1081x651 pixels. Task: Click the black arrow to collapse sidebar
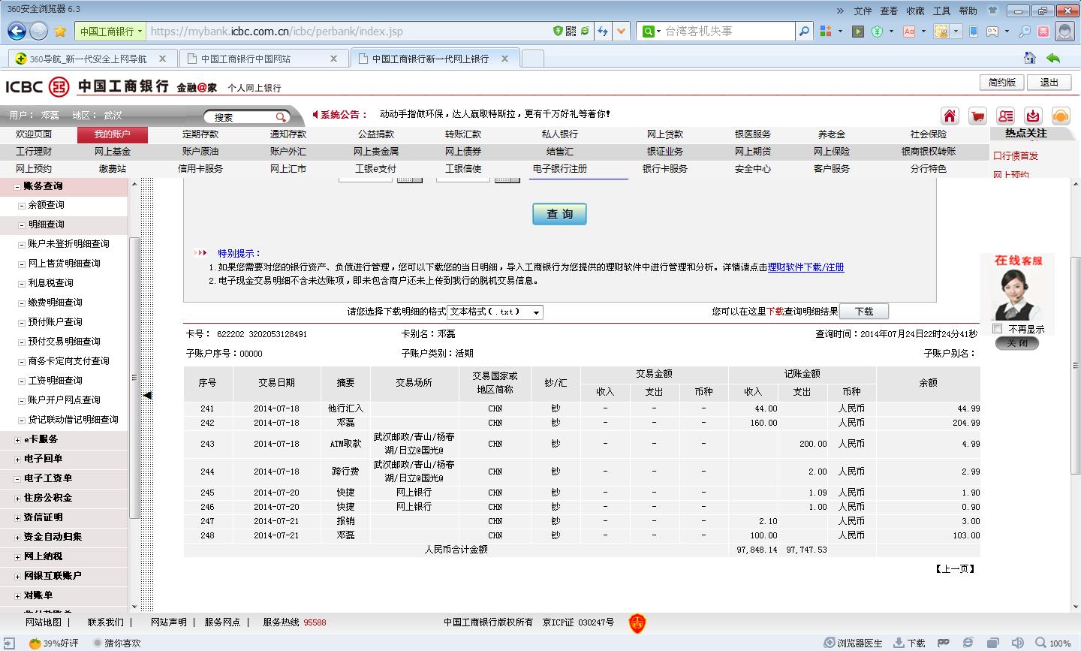point(147,395)
